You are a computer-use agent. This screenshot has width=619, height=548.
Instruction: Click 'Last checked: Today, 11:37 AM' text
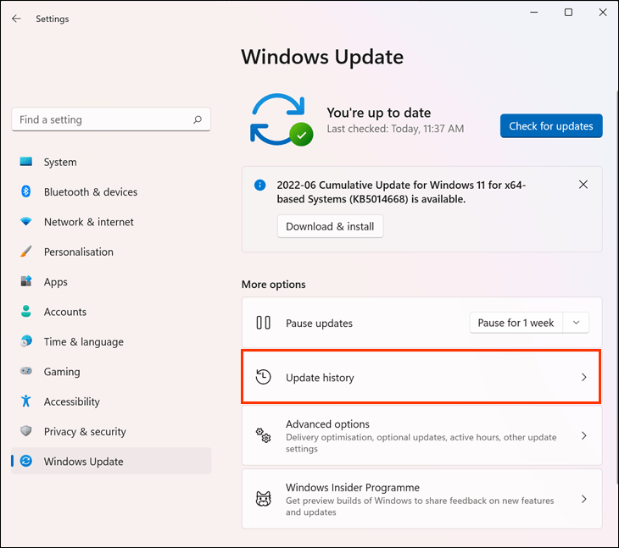tap(395, 129)
